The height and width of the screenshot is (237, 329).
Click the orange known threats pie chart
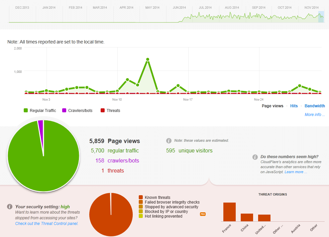pos(111,215)
